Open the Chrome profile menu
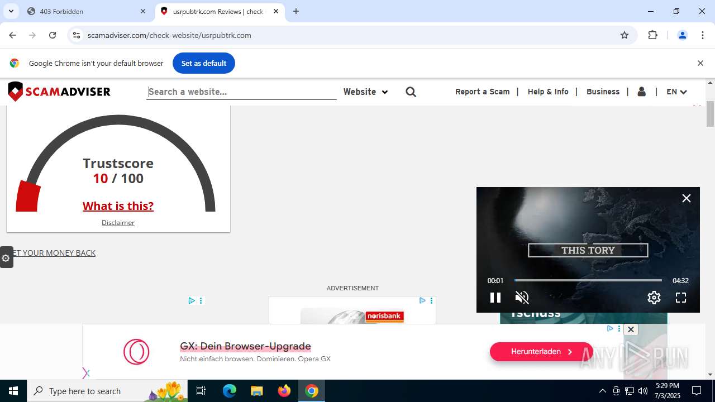Image resolution: width=715 pixels, height=402 pixels. (682, 35)
